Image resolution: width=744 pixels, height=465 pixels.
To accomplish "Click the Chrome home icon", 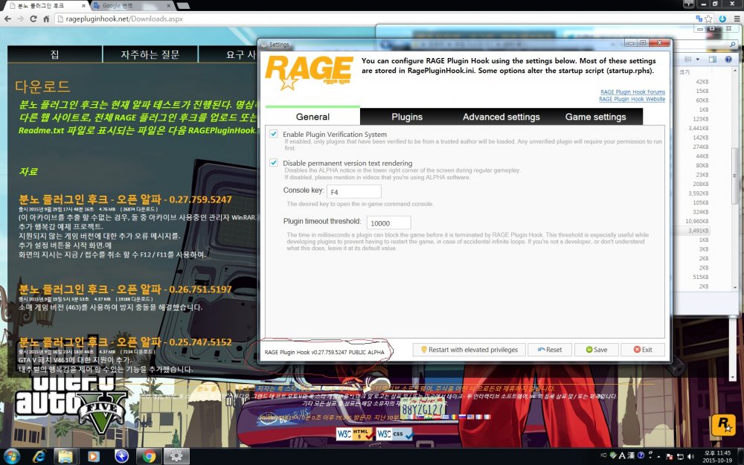I will (46, 19).
